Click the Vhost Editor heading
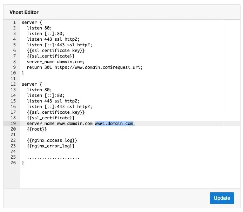The width and height of the screenshot is (243, 212). [x=24, y=12]
